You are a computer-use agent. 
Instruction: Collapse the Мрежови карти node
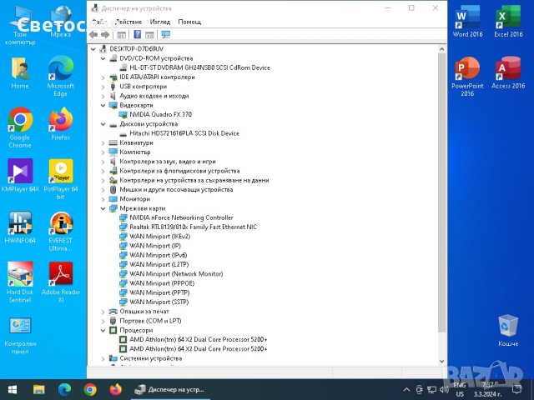[x=103, y=208]
